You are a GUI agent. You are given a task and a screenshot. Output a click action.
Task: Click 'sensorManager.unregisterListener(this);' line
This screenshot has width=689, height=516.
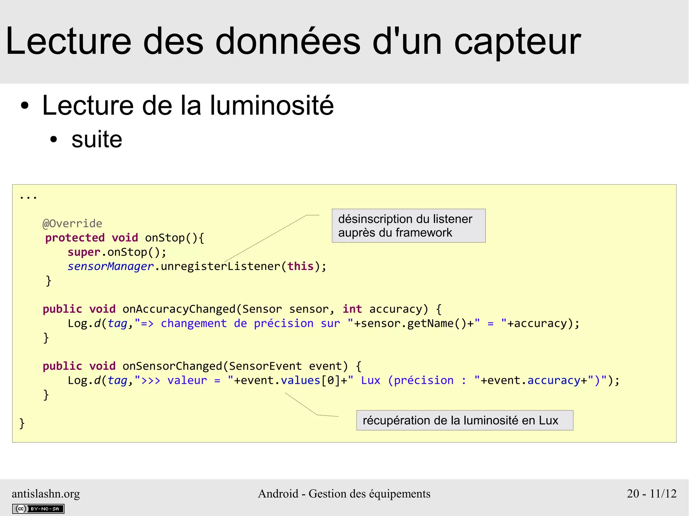click(x=197, y=266)
